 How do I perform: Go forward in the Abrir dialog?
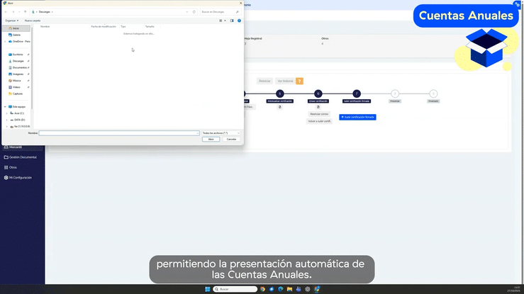click(x=13, y=11)
